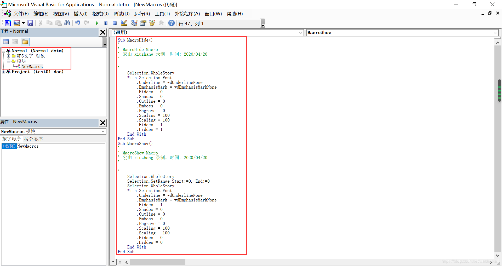The width and height of the screenshot is (502, 266).
Task: Expand the Project (test01.doc) node
Action: click(4, 72)
